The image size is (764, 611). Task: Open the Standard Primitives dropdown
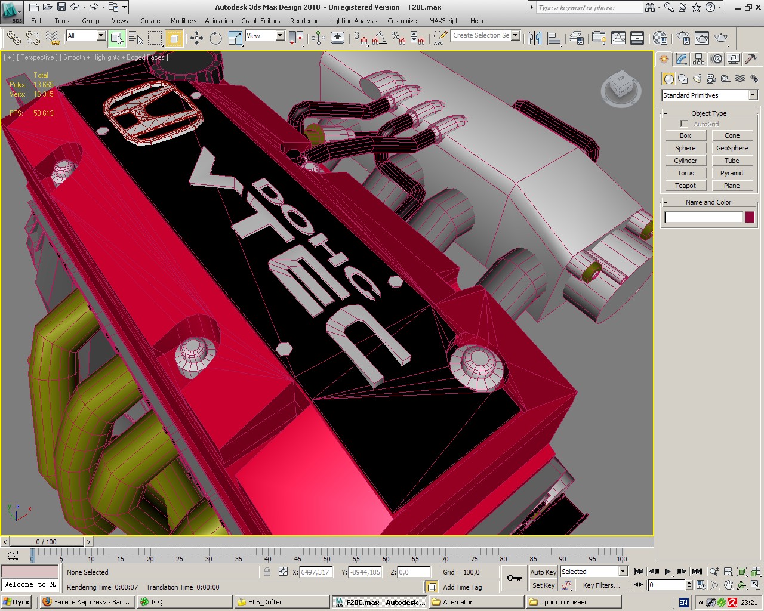point(753,95)
